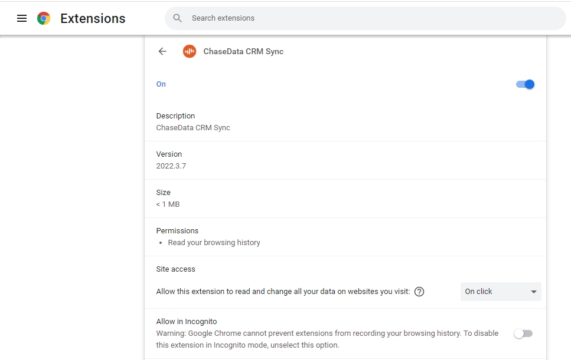
Task: Go back with the left arrow
Action: (162, 51)
